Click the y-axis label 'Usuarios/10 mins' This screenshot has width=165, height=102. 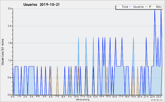2,52
